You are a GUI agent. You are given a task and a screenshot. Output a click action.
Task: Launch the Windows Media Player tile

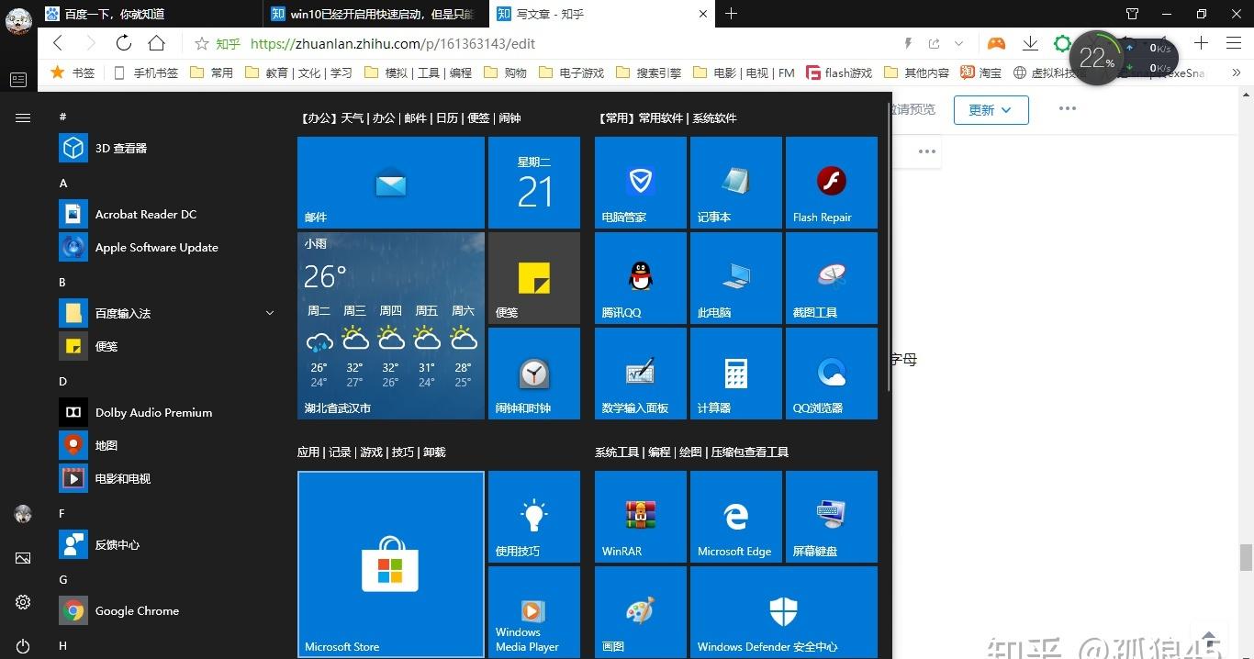tap(534, 612)
